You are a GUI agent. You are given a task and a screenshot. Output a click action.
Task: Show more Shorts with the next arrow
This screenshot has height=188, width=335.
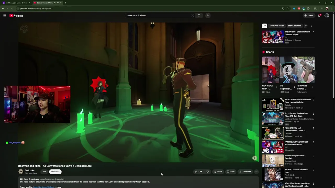pos(314,73)
